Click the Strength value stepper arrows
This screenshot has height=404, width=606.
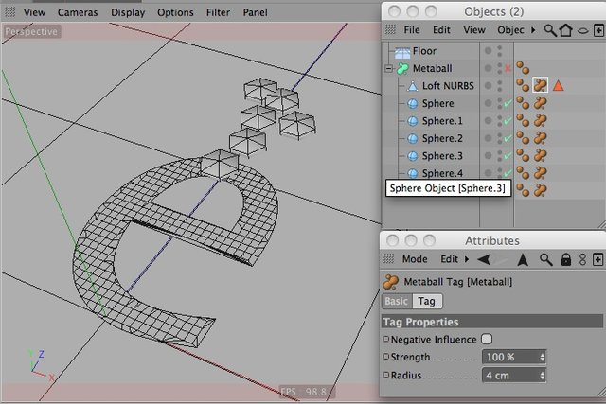(543, 357)
